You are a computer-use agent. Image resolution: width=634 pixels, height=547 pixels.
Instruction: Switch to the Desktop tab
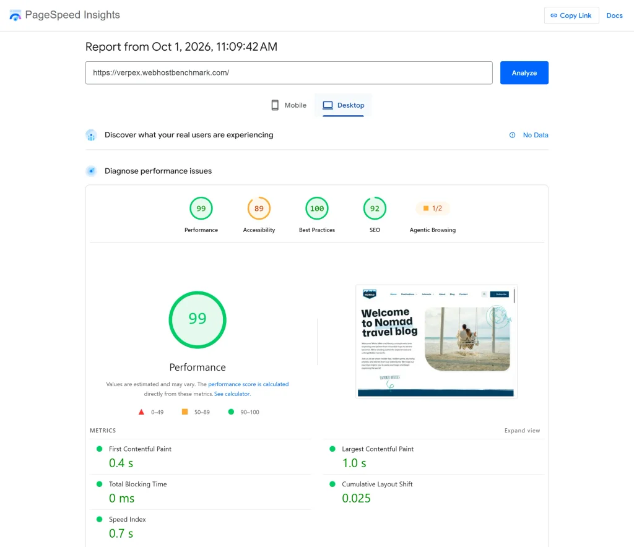pos(343,105)
